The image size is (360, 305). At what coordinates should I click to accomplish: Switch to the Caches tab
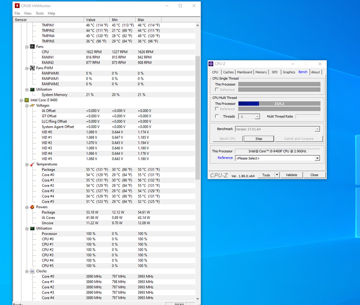pyautogui.click(x=228, y=72)
